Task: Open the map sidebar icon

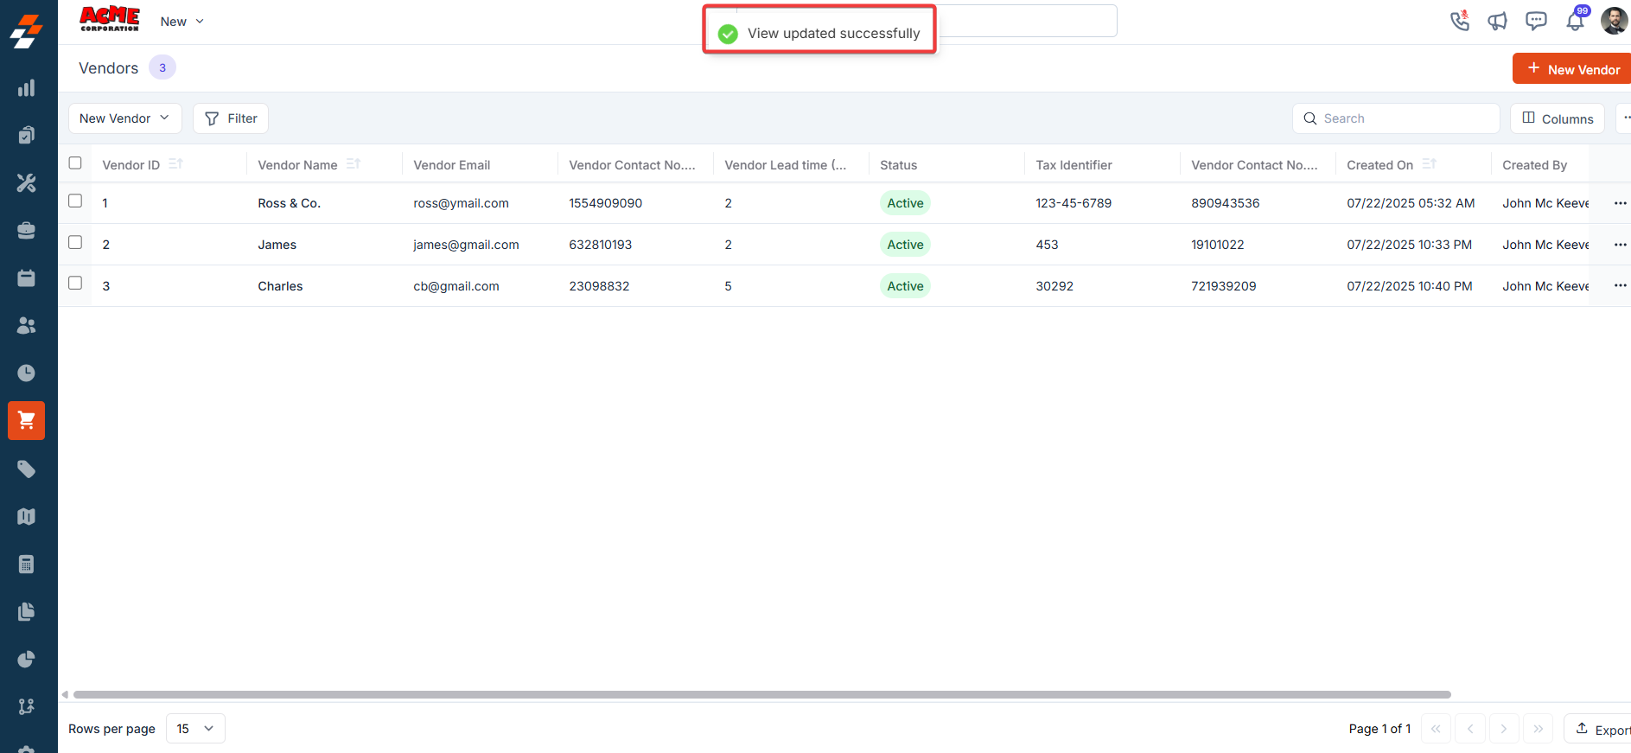Action: (27, 516)
